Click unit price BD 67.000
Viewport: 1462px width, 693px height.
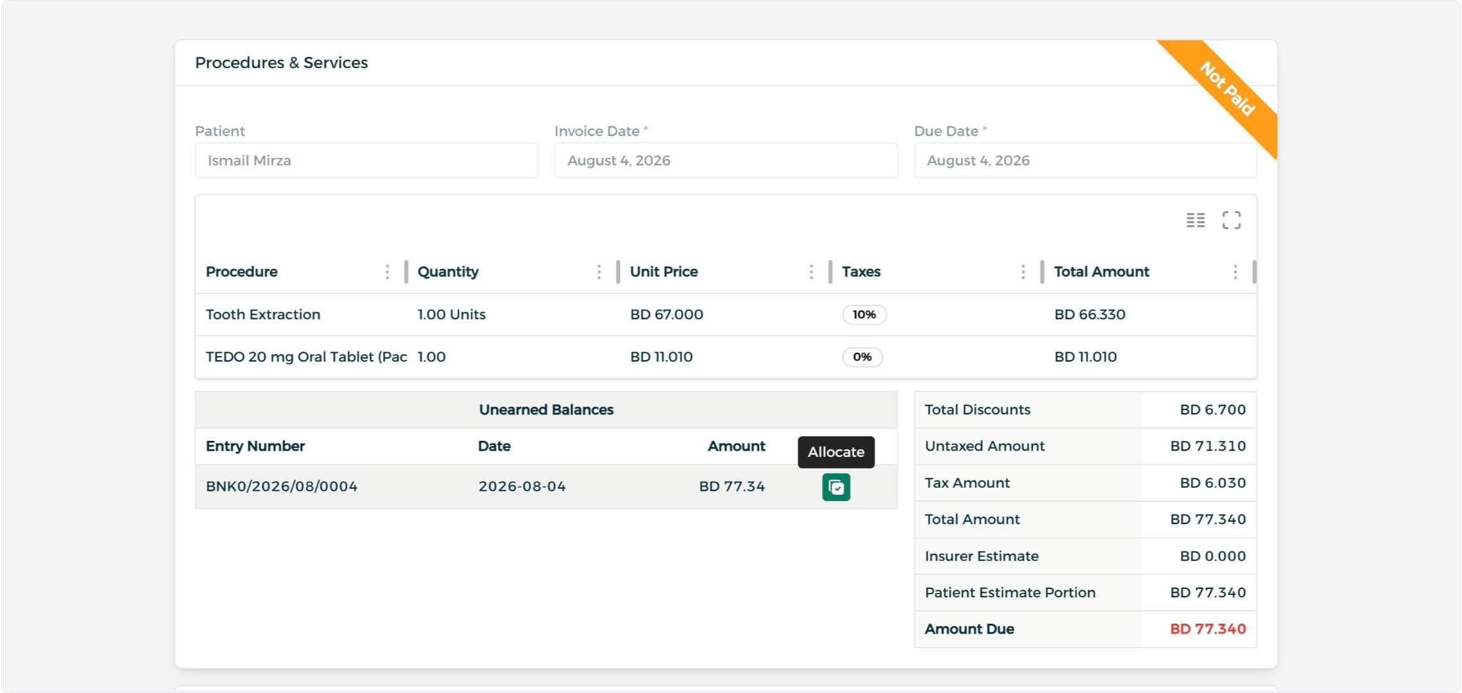pyautogui.click(x=667, y=314)
